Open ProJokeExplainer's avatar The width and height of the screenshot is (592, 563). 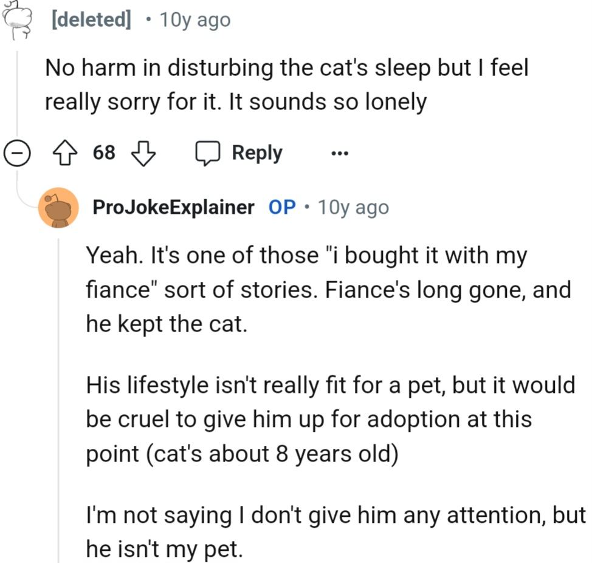tap(58, 208)
